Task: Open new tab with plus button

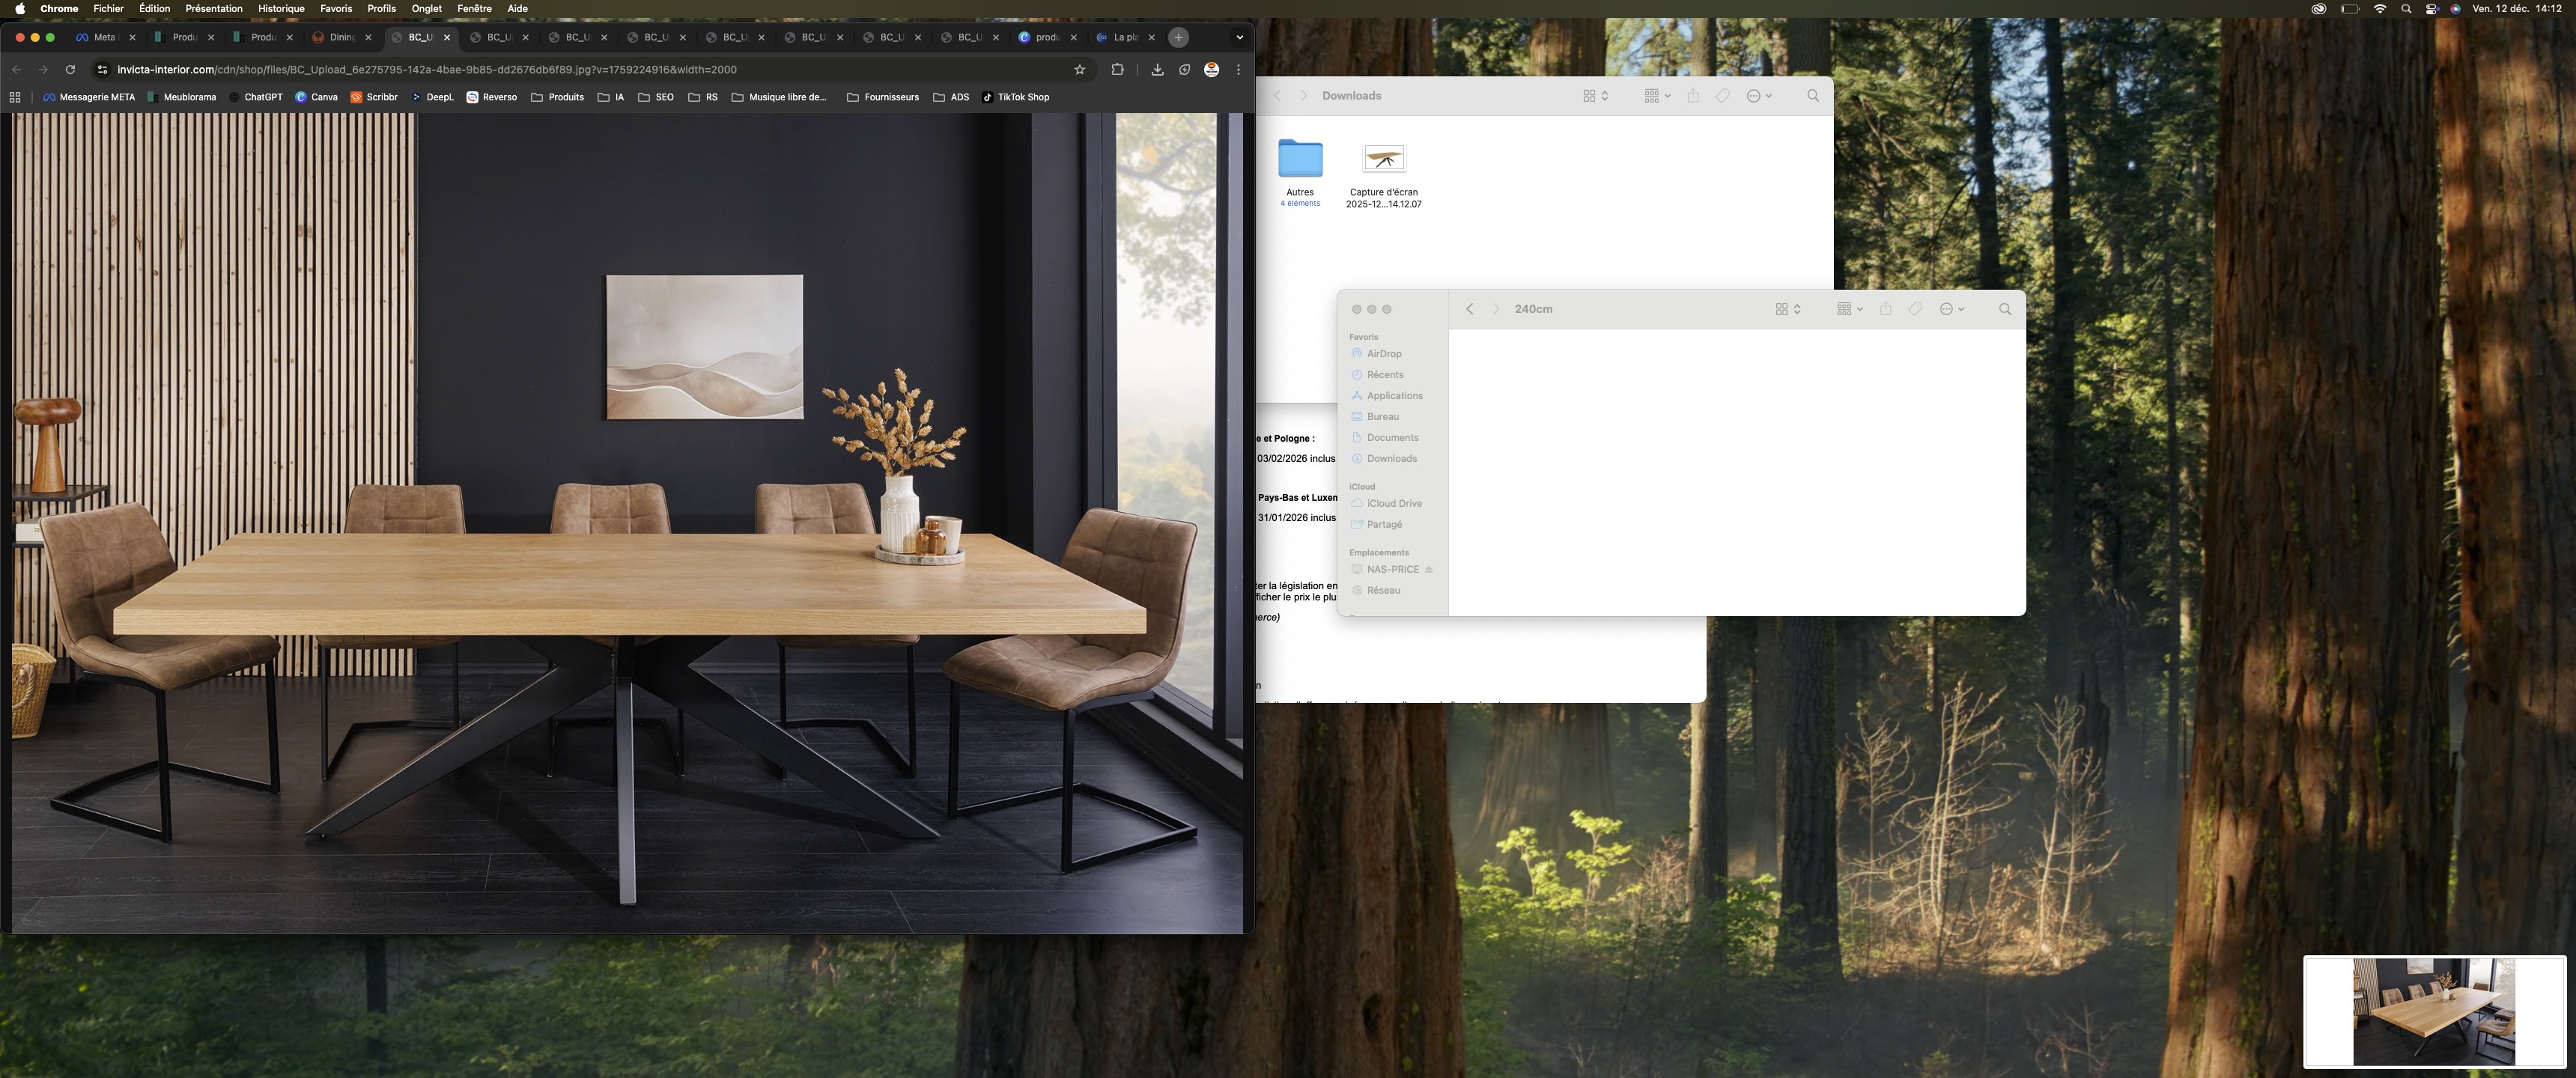Action: coord(1178,37)
